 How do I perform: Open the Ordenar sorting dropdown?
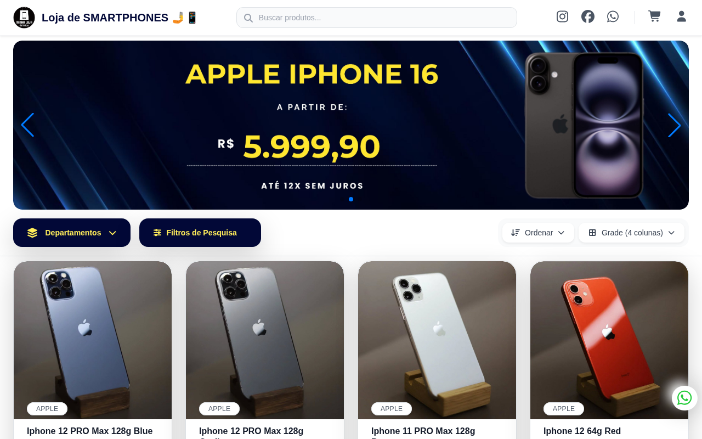point(538,233)
